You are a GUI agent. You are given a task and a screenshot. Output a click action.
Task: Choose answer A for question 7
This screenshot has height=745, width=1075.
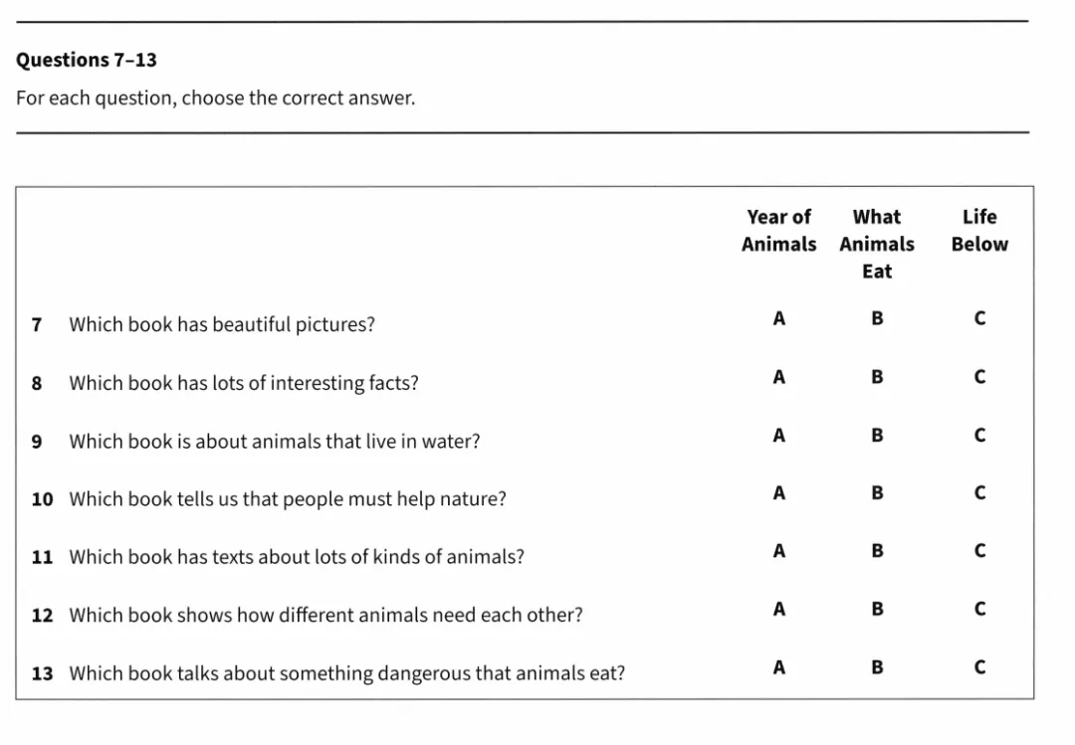pyautogui.click(x=778, y=318)
